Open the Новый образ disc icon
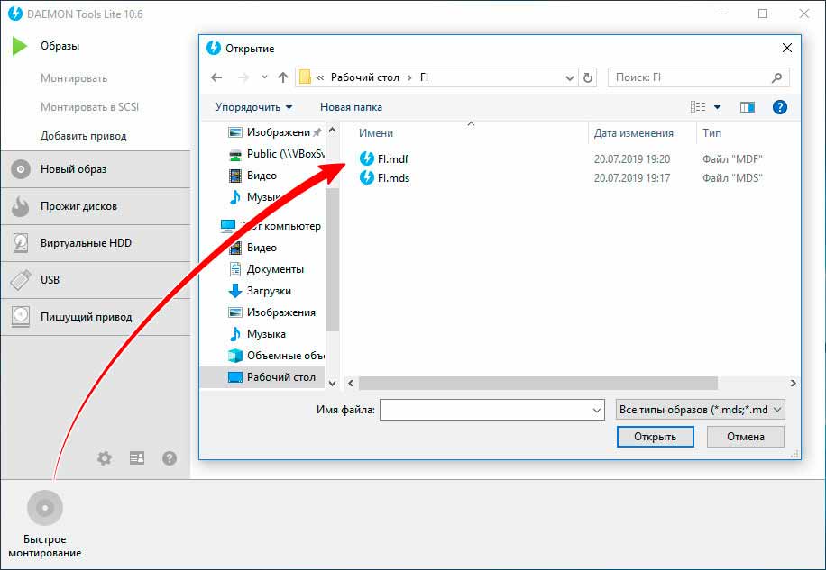The height and width of the screenshot is (570, 826). coord(21,169)
